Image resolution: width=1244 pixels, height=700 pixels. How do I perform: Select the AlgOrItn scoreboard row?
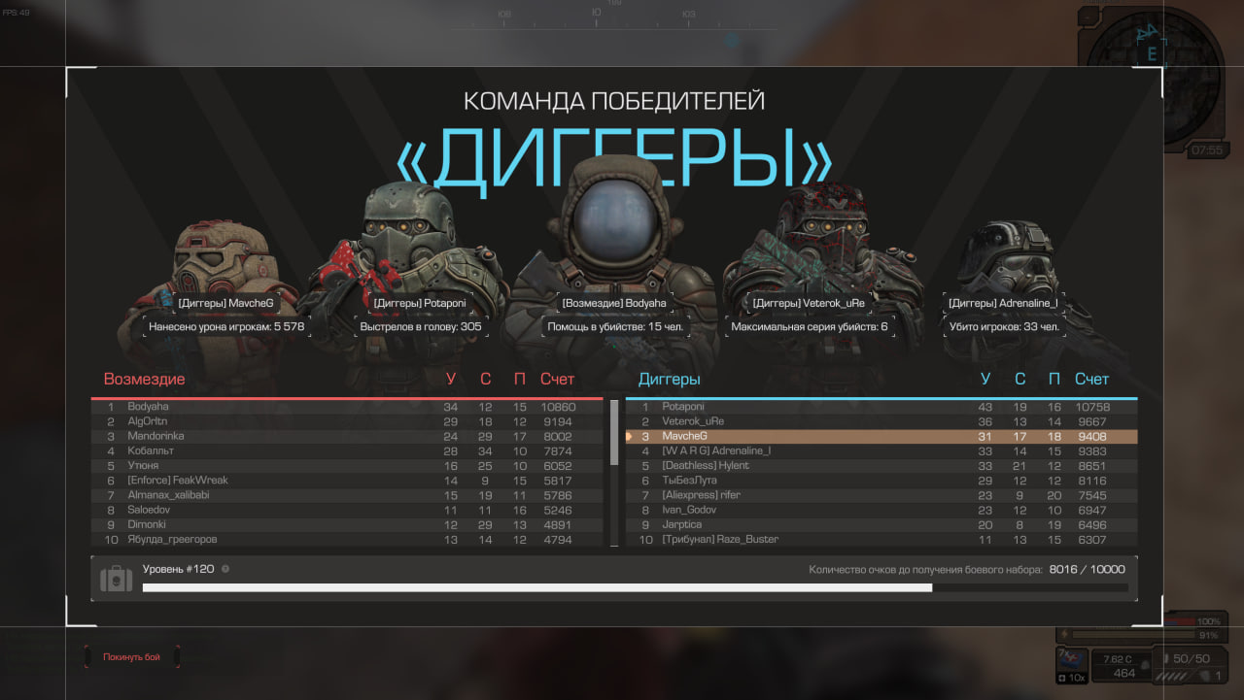347,421
